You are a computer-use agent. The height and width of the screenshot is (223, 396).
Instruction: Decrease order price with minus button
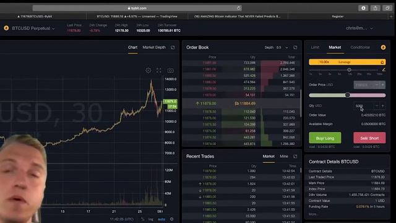tap(377, 85)
